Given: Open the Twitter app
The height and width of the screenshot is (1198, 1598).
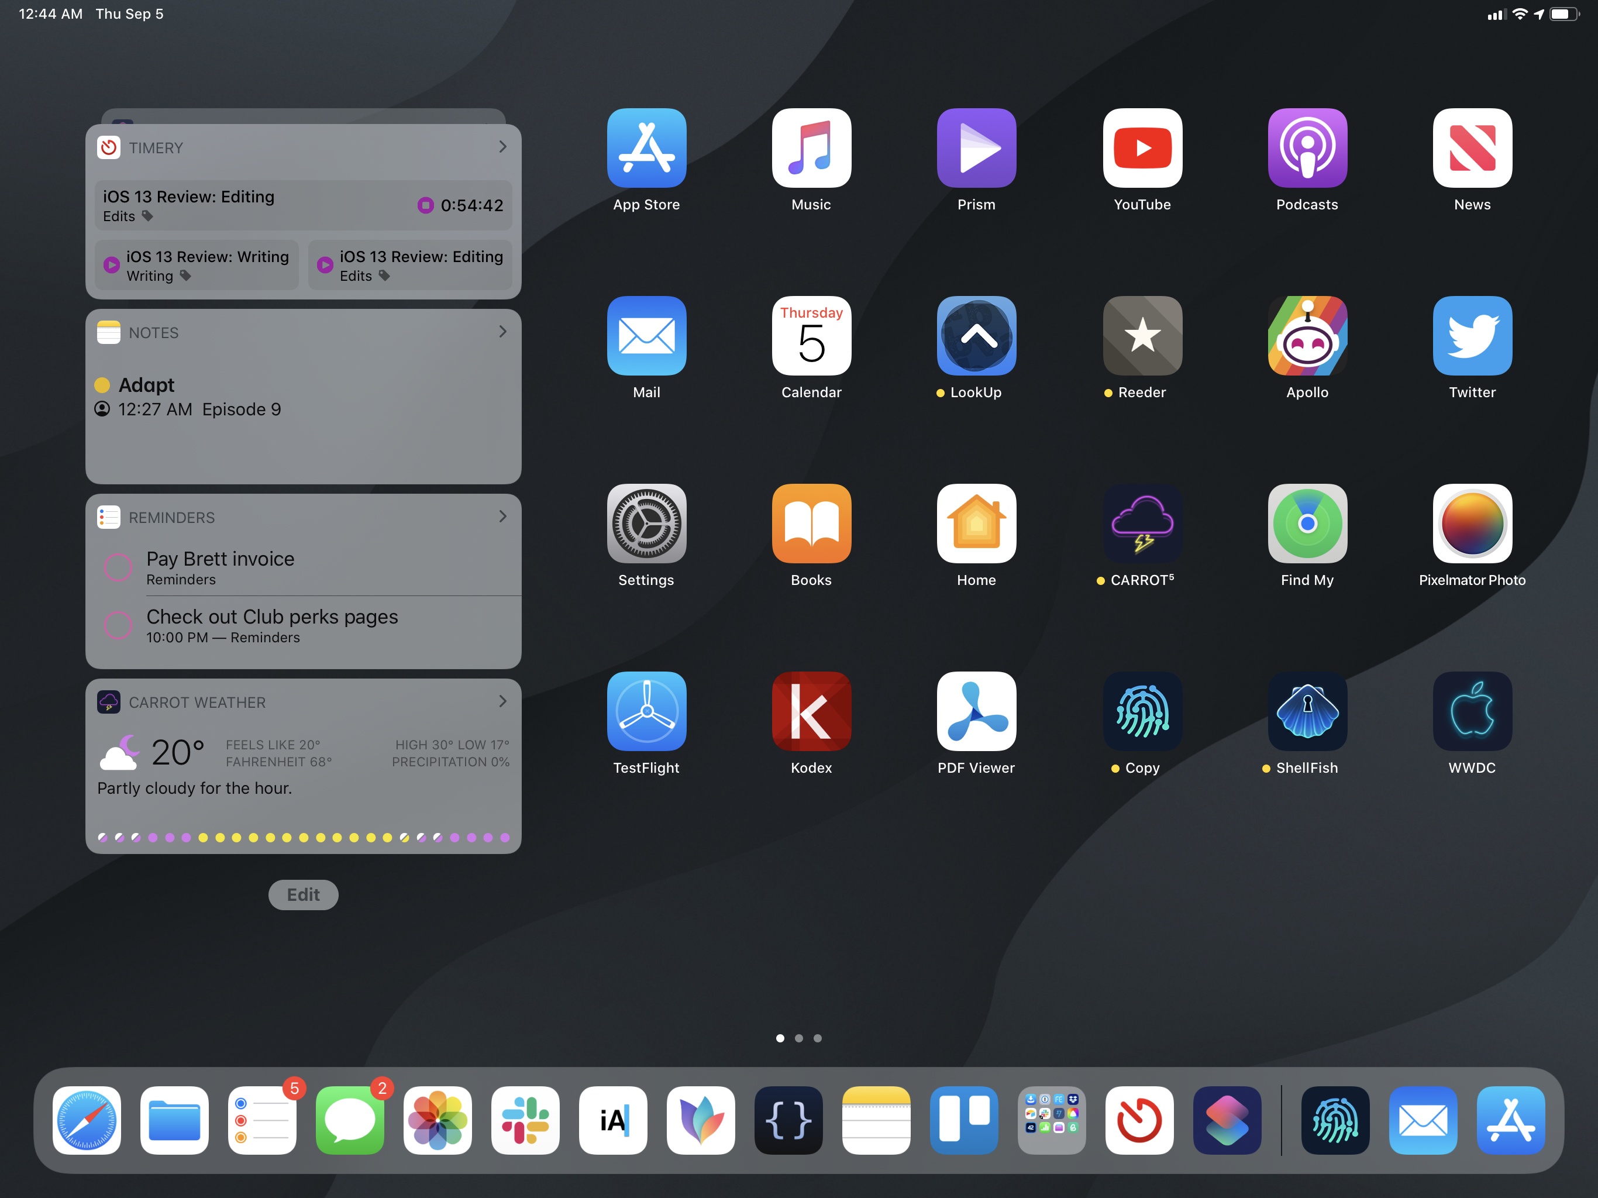Looking at the screenshot, I should 1472,336.
